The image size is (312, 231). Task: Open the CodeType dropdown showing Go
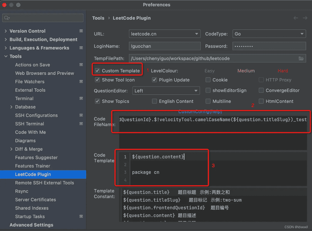click(x=269, y=34)
